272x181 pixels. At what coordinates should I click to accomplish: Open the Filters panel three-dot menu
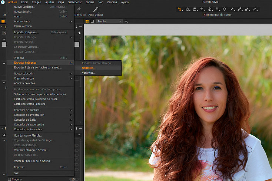click(80, 128)
